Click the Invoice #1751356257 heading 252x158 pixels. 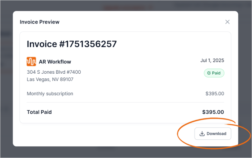72,44
